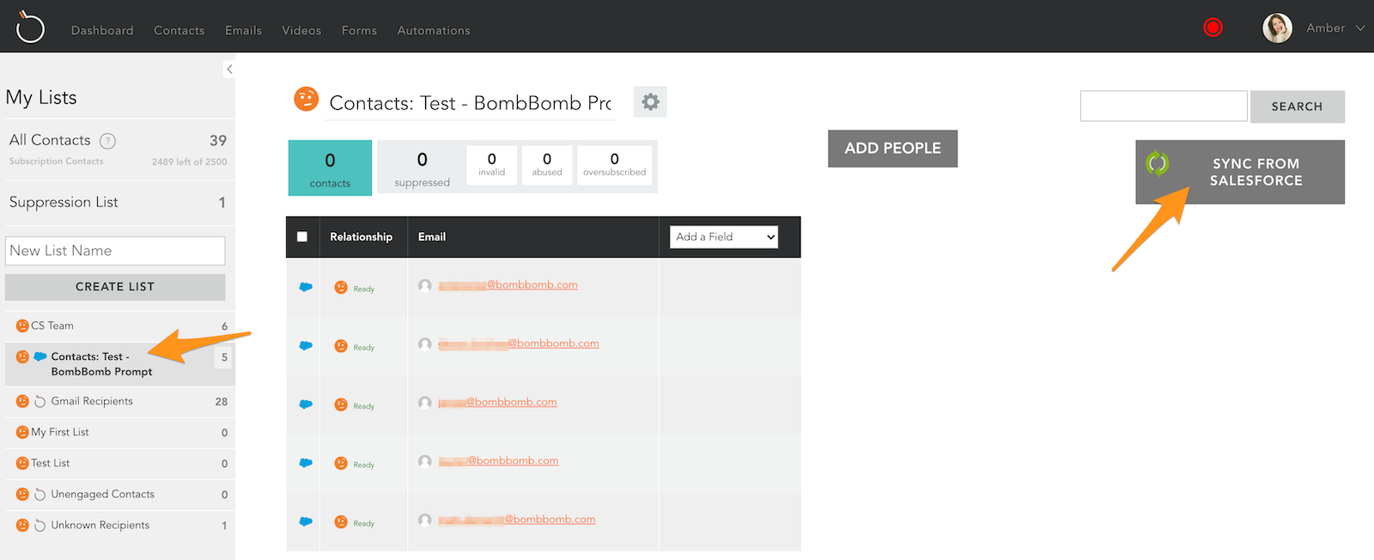Image resolution: width=1374 pixels, height=560 pixels.
Task: Click the Salesforce cloud icon in the first contact row
Action: coord(306,287)
